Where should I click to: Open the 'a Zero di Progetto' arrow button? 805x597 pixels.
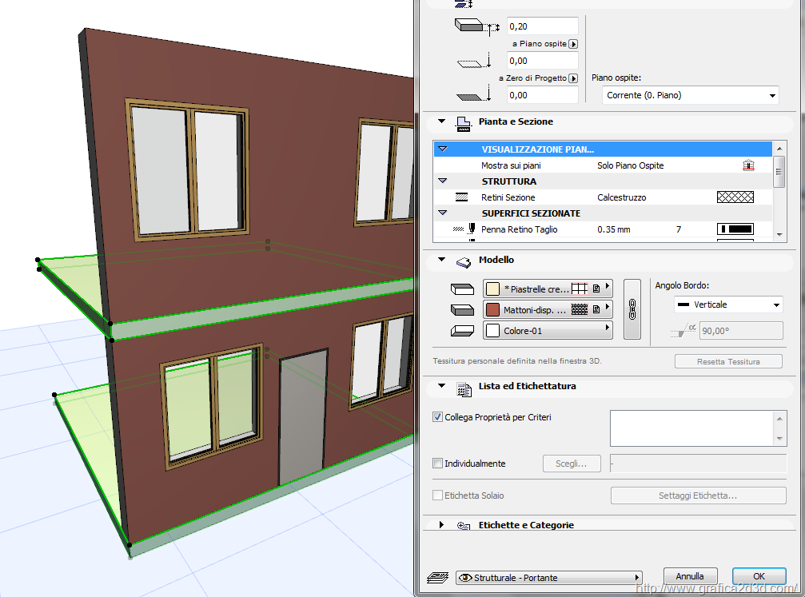[573, 78]
